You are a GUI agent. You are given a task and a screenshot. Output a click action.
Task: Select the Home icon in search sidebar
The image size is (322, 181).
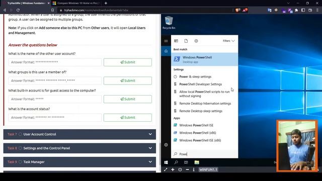166,51
